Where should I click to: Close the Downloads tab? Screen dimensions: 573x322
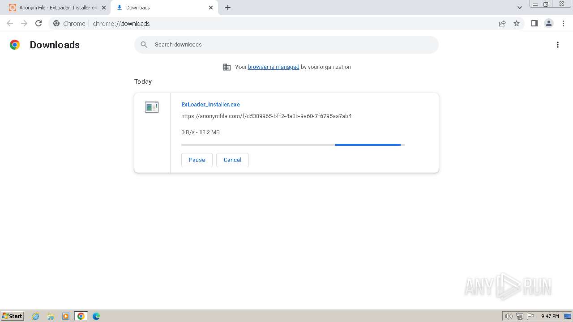click(x=211, y=8)
